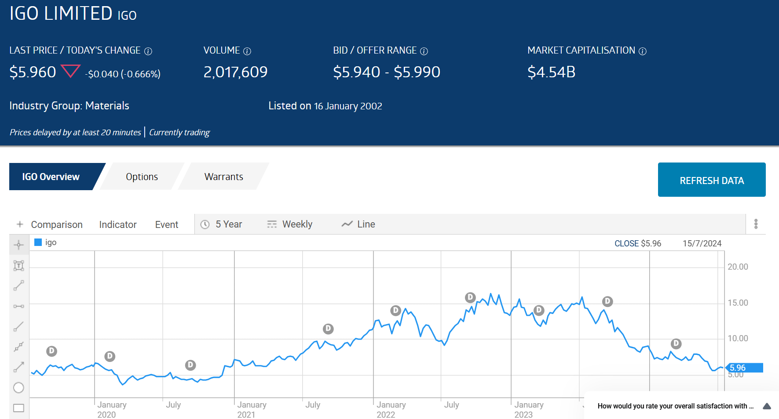Click the 'Industry Group: Materials' text

69,106
